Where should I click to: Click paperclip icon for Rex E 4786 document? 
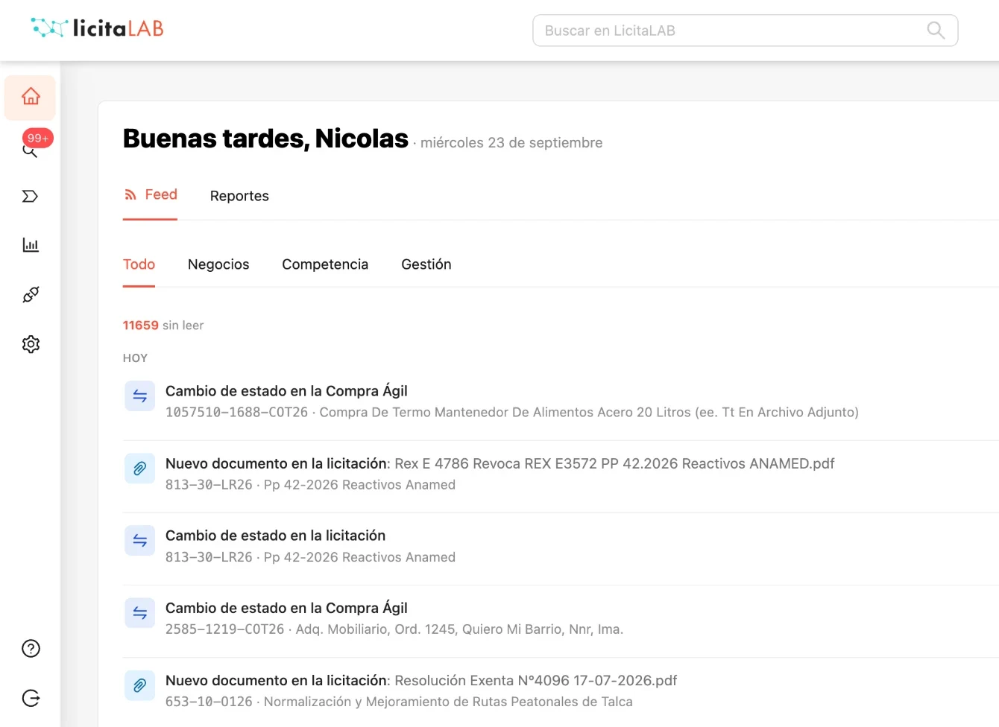tap(139, 469)
